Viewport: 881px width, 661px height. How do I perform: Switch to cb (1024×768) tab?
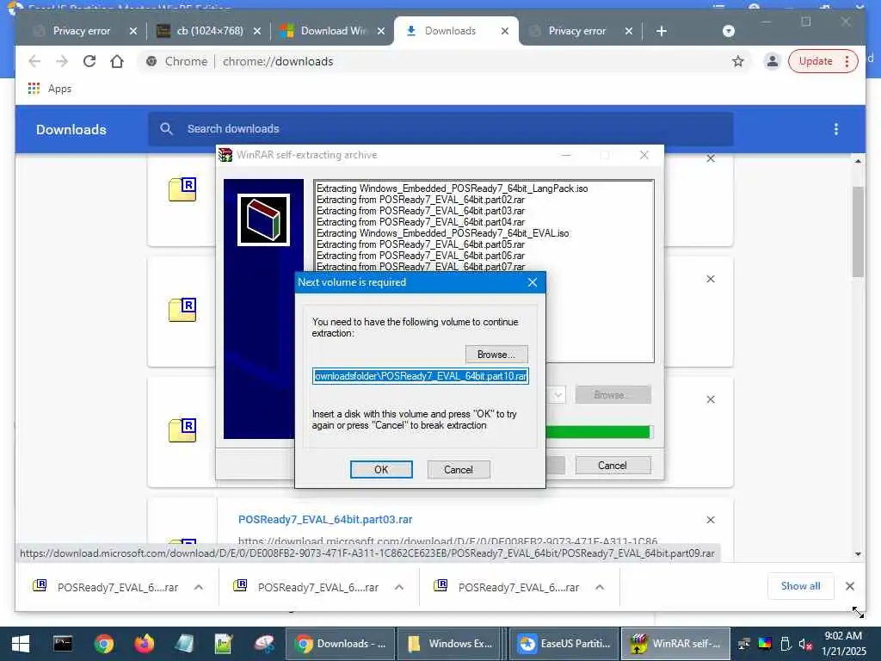(x=209, y=31)
